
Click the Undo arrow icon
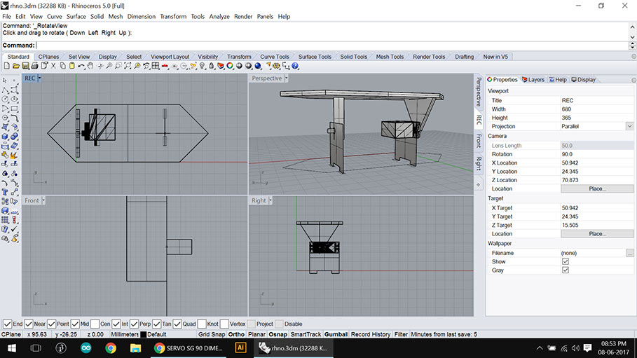click(x=81, y=66)
